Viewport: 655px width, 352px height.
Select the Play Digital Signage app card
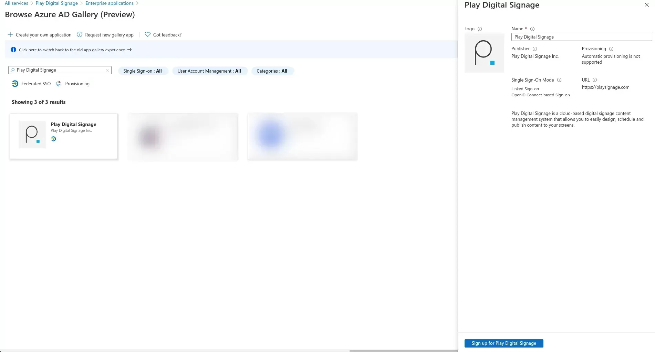point(63,136)
